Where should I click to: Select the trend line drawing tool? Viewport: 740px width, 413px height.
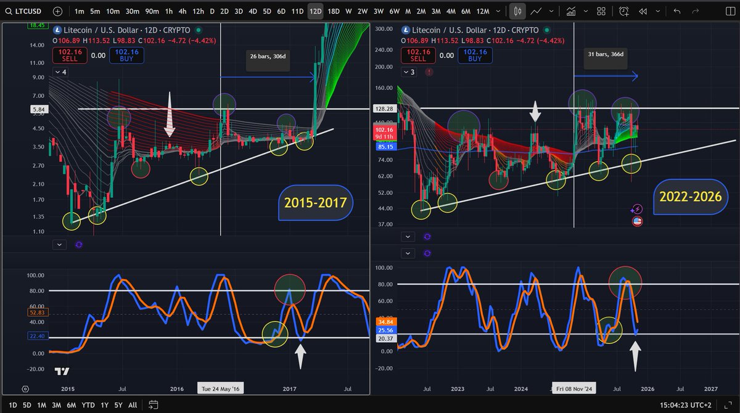point(535,10)
